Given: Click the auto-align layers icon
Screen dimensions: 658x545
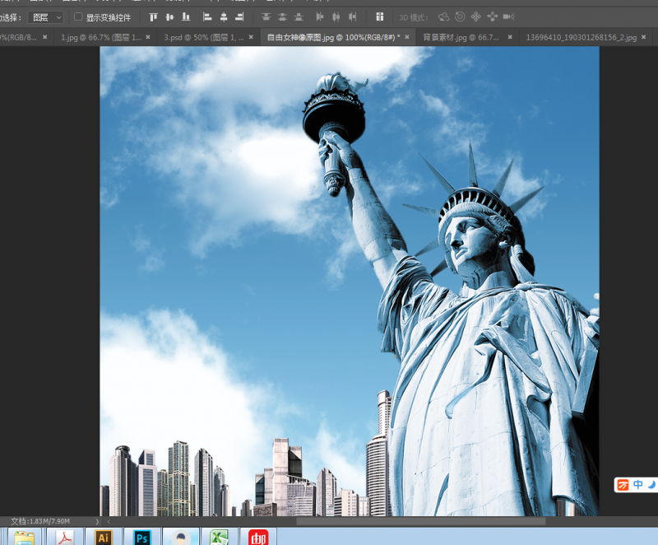Looking at the screenshot, I should point(379,16).
